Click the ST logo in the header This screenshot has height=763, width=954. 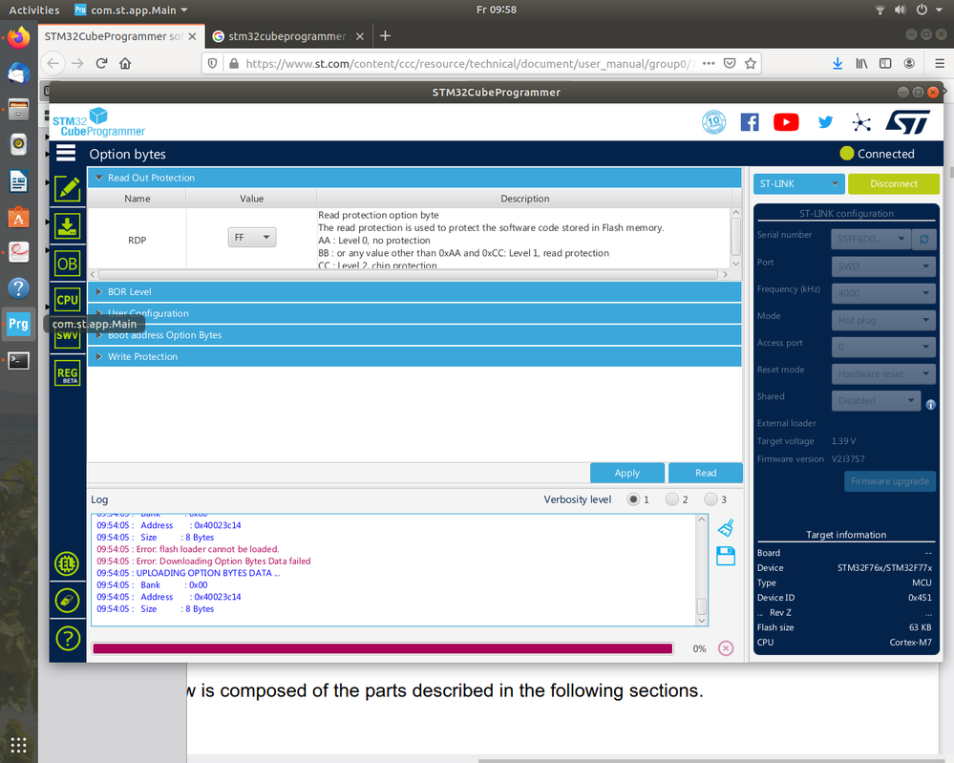click(x=908, y=121)
